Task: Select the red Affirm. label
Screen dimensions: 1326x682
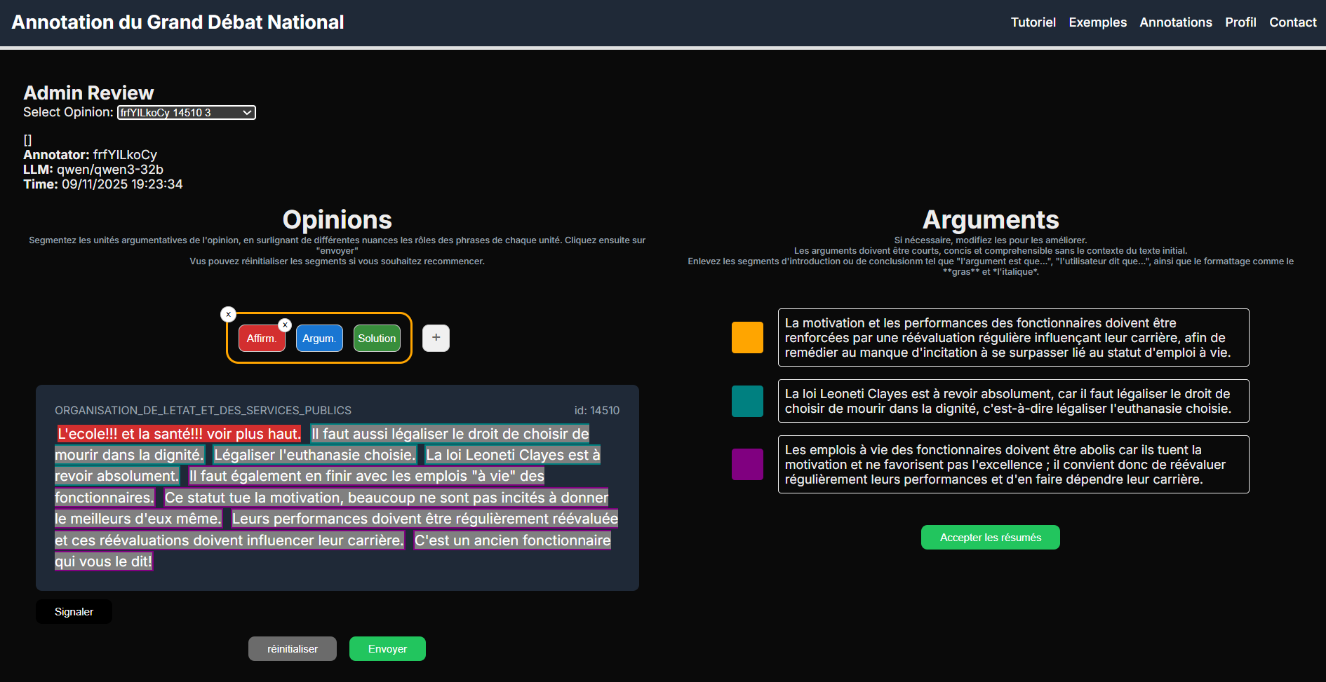Action: 262,339
